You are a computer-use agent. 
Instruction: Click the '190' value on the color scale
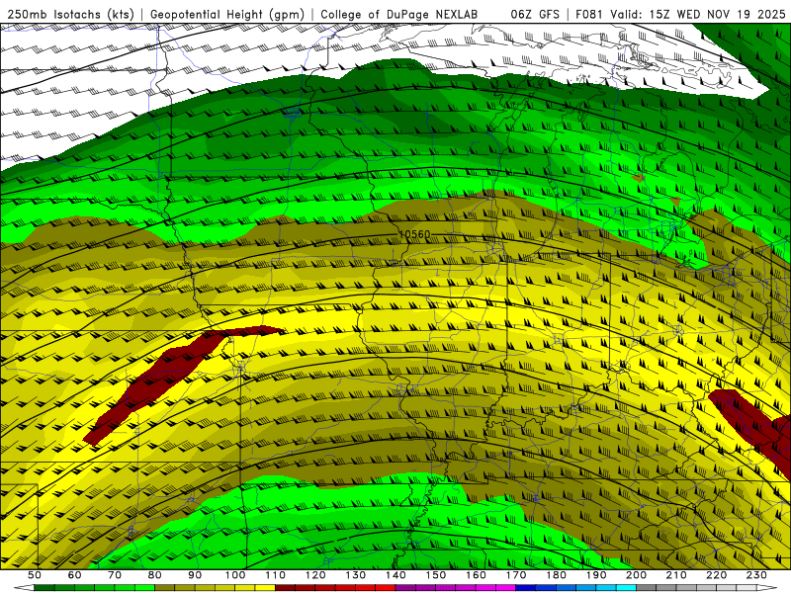click(596, 575)
